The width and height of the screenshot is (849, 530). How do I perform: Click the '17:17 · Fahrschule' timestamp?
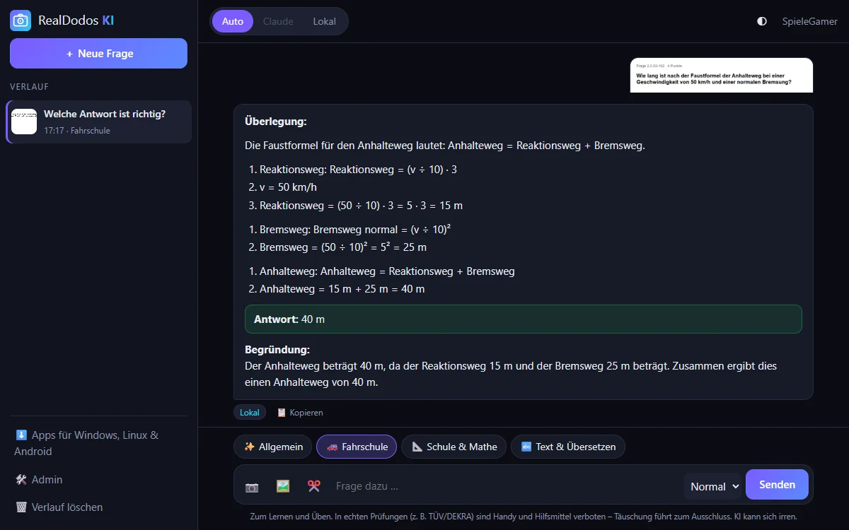[x=77, y=131]
